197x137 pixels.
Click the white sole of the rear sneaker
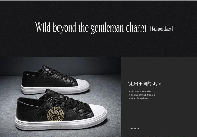pyautogui.click(x=55, y=89)
